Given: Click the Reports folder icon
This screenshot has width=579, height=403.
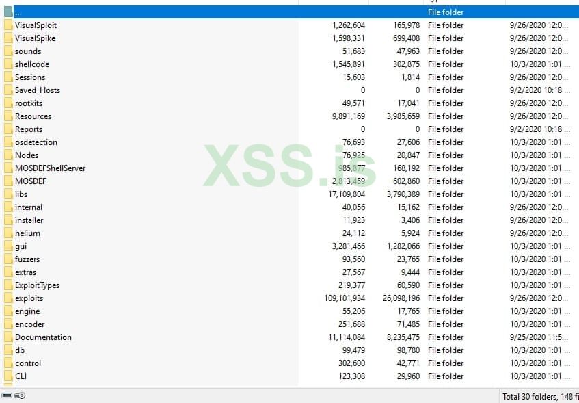Looking at the screenshot, I should [x=8, y=129].
